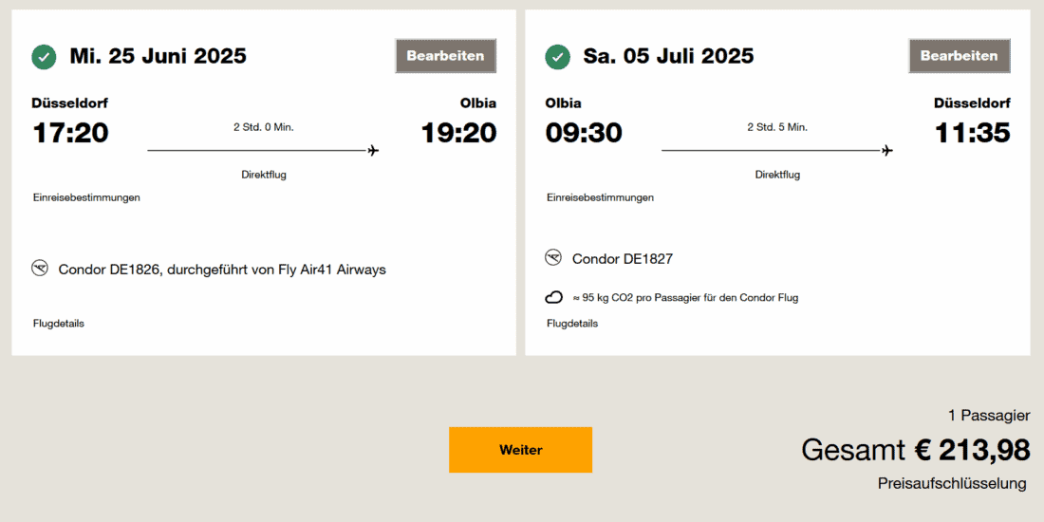
Task: Expand Flugdetails for the Olbia to Düsseldorf flight
Action: [x=572, y=324]
